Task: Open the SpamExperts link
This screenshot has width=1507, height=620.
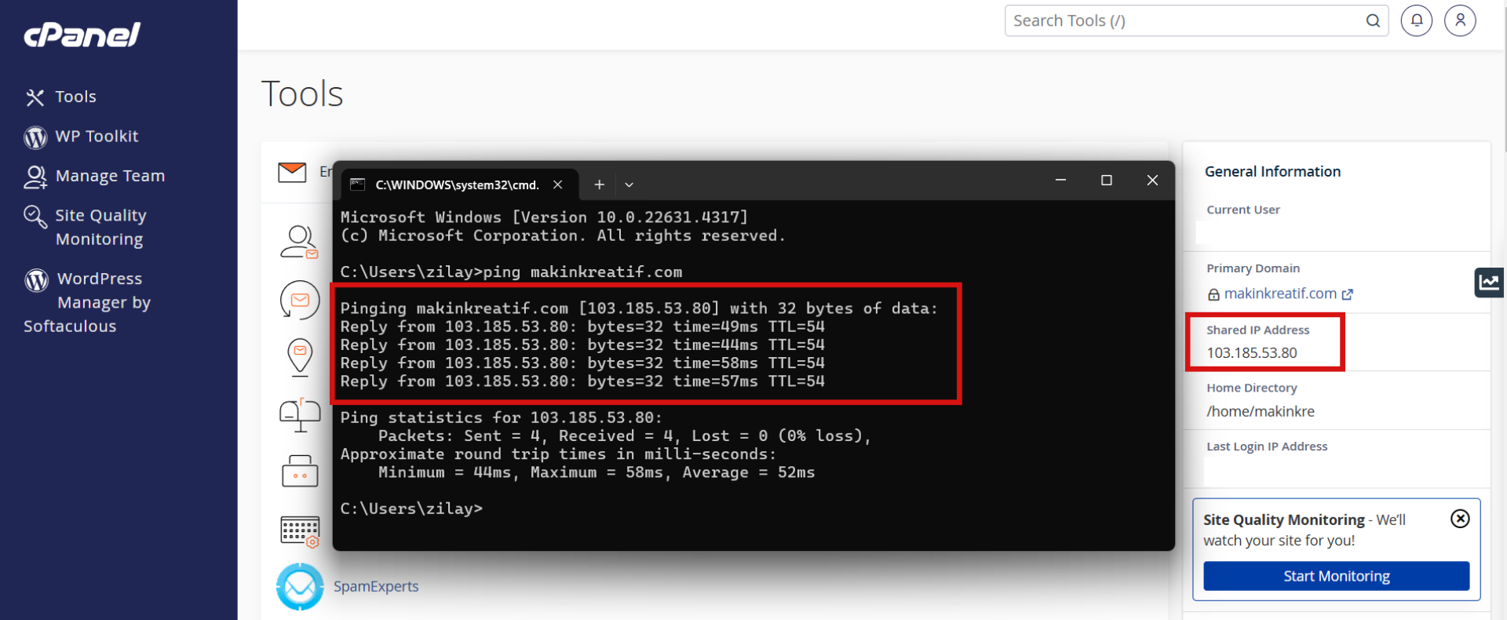Action: pyautogui.click(x=376, y=586)
